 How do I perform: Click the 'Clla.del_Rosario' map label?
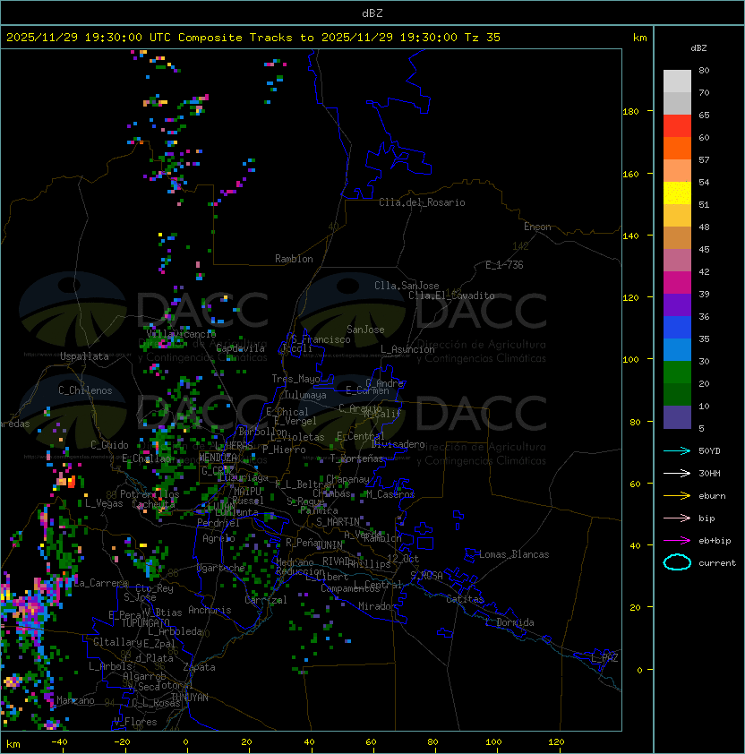422,202
